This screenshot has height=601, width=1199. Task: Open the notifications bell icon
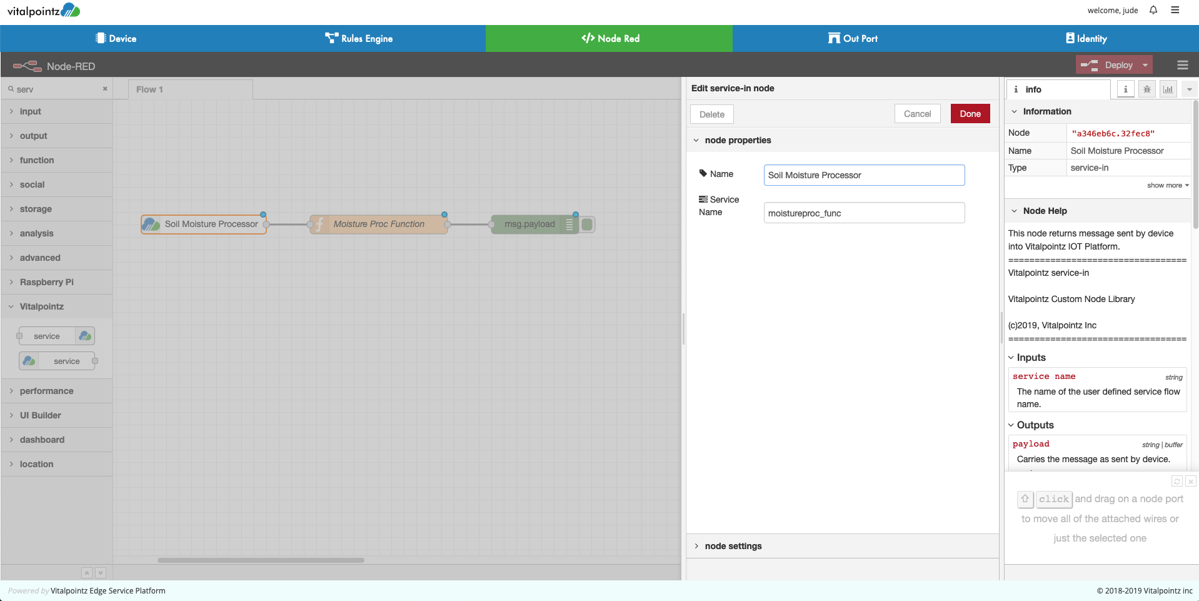coord(1153,10)
